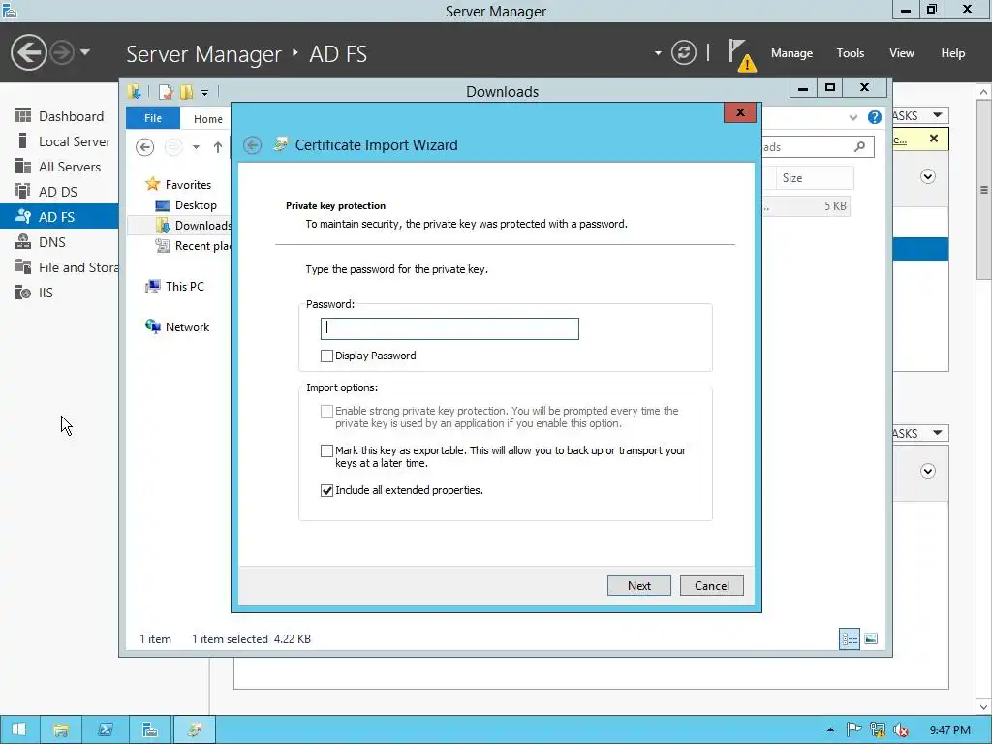Open File Explorer from taskbar
Viewport: 992px width, 744px height.
tap(61, 729)
